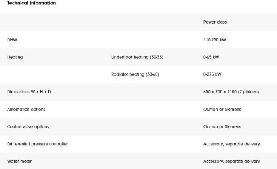The width and height of the screenshot is (277, 169).
Task: Select the Automation options label
Action: pos(26,109)
